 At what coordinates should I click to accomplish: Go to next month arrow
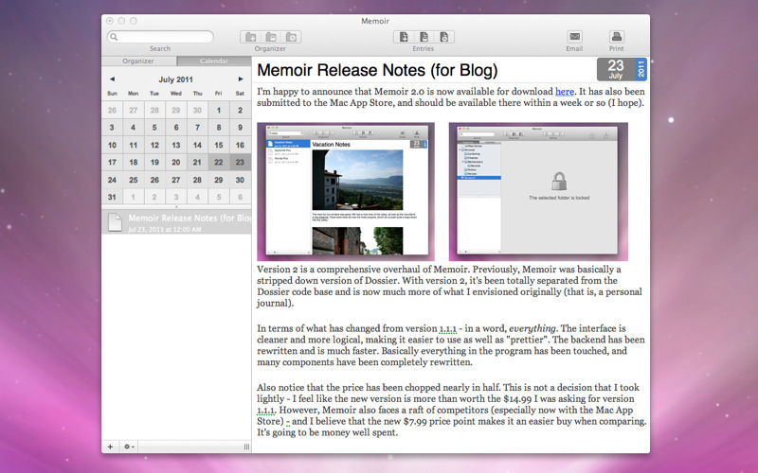(x=241, y=79)
